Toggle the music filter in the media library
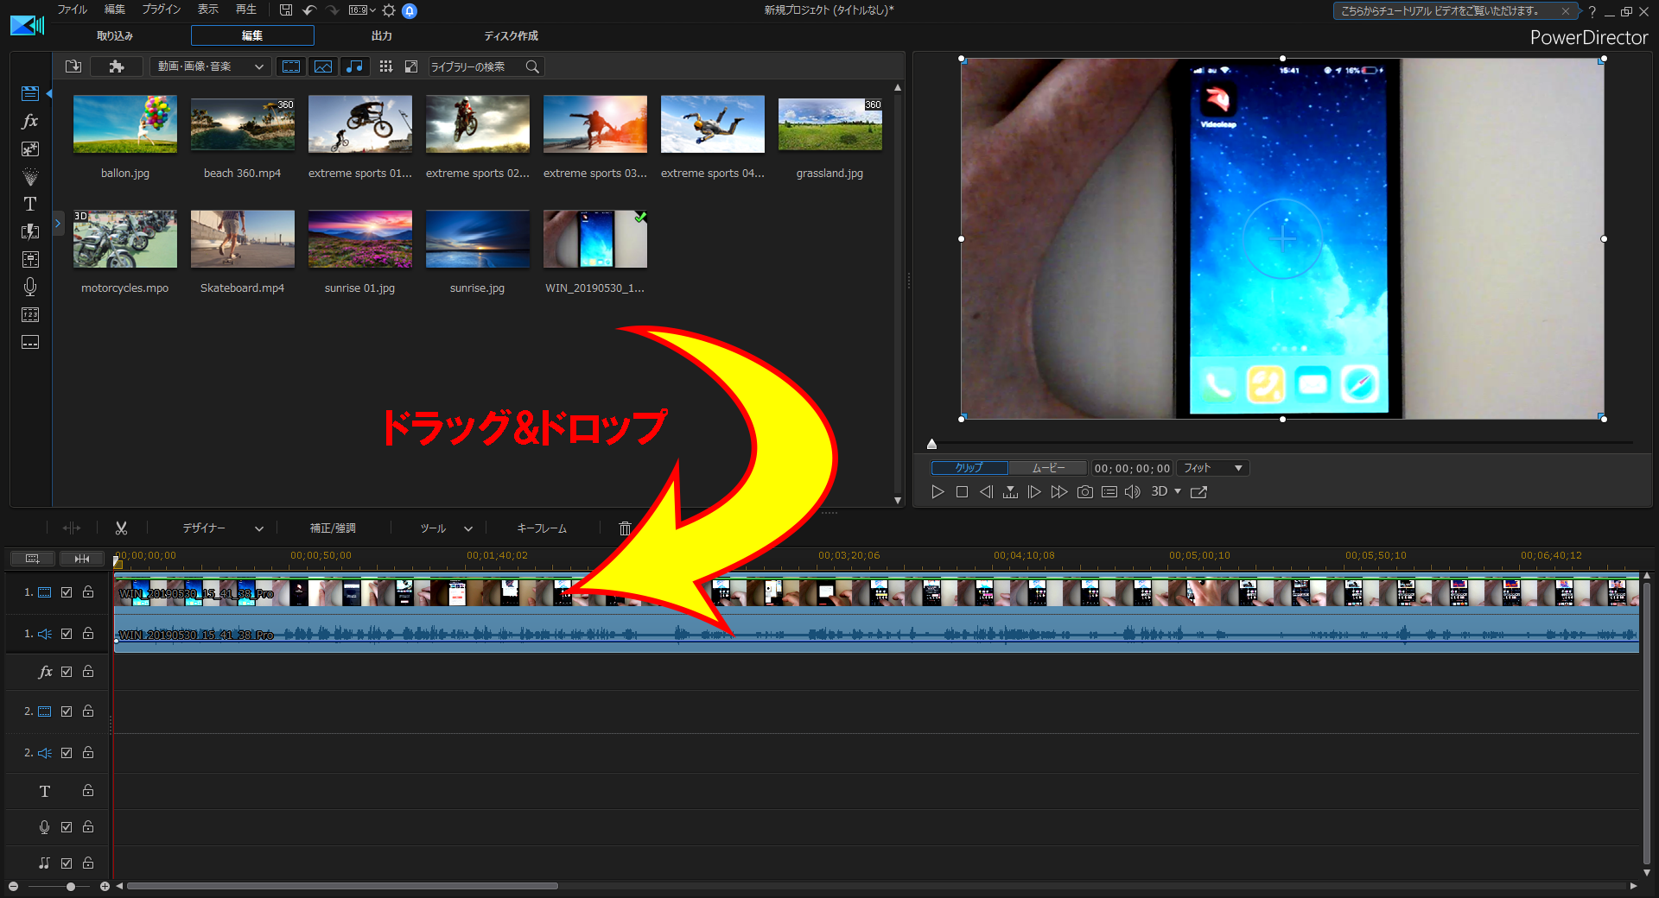Viewport: 1659px width, 898px height. pyautogui.click(x=354, y=66)
